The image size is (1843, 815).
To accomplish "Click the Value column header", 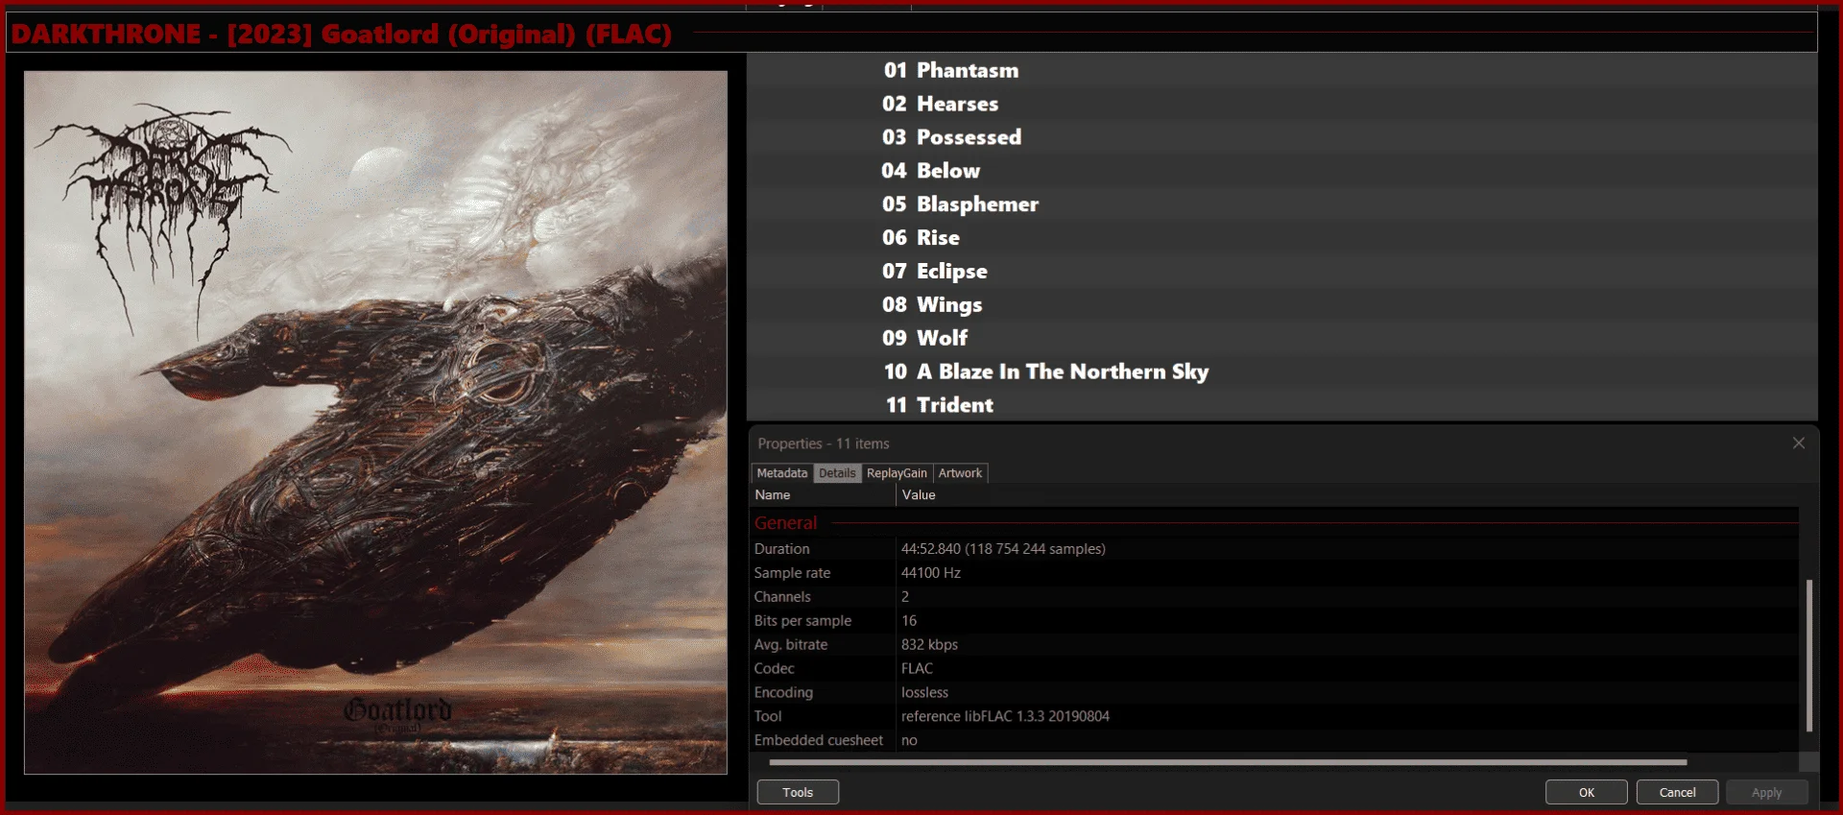I will [1348, 495].
